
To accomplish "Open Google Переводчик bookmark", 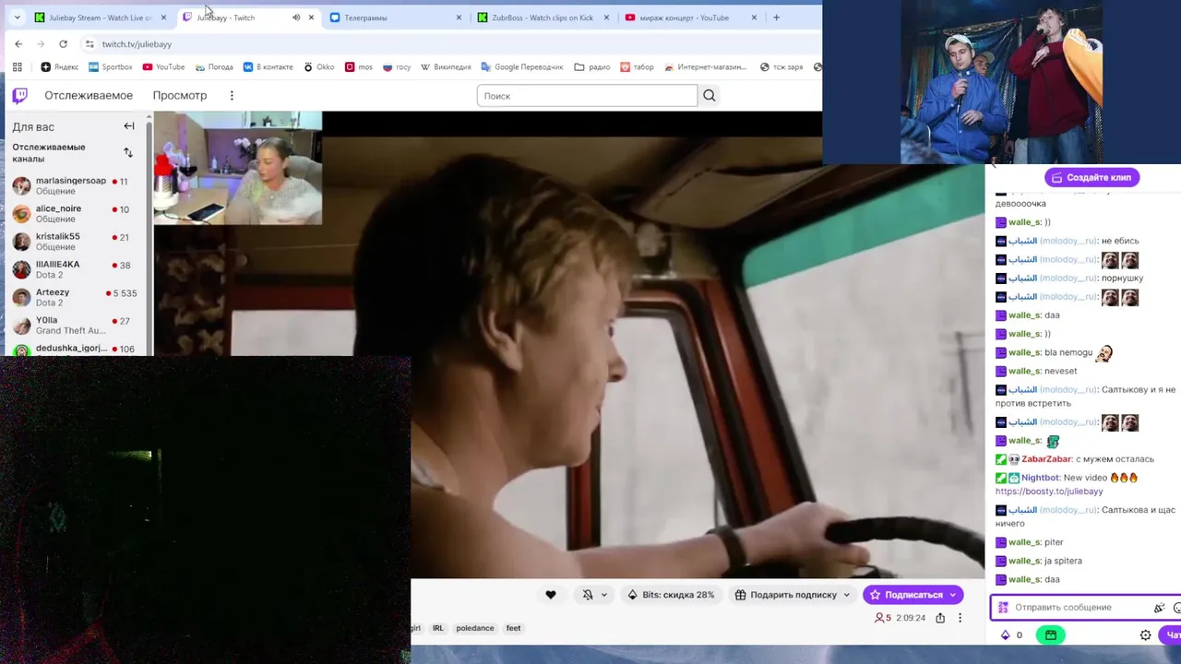I will click(521, 66).
